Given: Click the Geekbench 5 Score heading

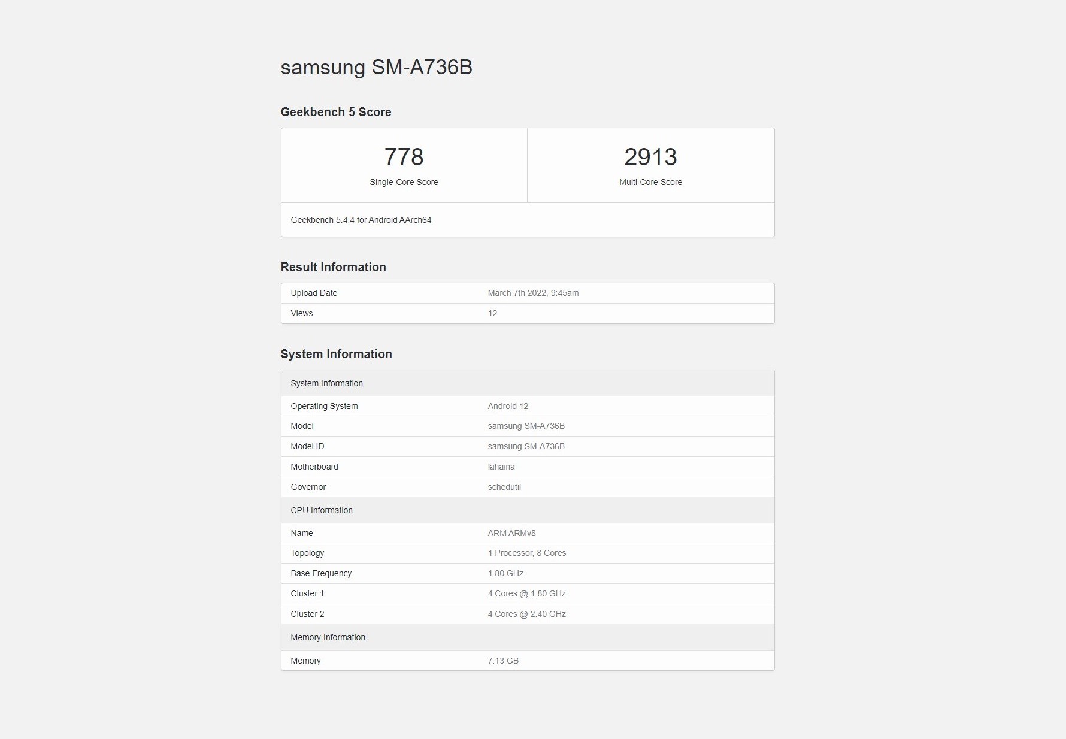Looking at the screenshot, I should [336, 112].
